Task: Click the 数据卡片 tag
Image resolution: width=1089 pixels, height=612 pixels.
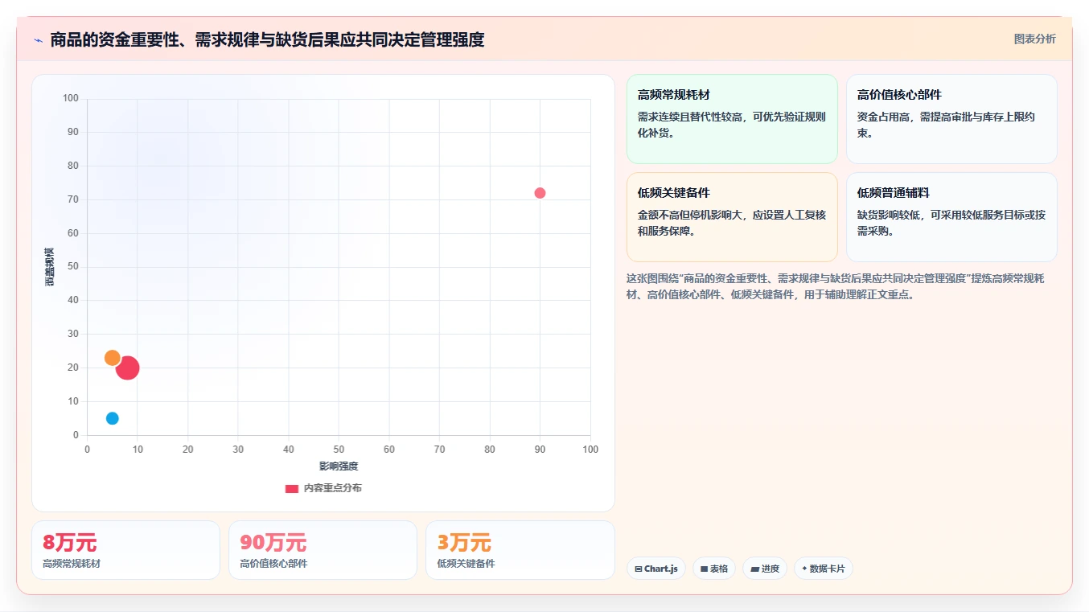Action: [x=823, y=569]
